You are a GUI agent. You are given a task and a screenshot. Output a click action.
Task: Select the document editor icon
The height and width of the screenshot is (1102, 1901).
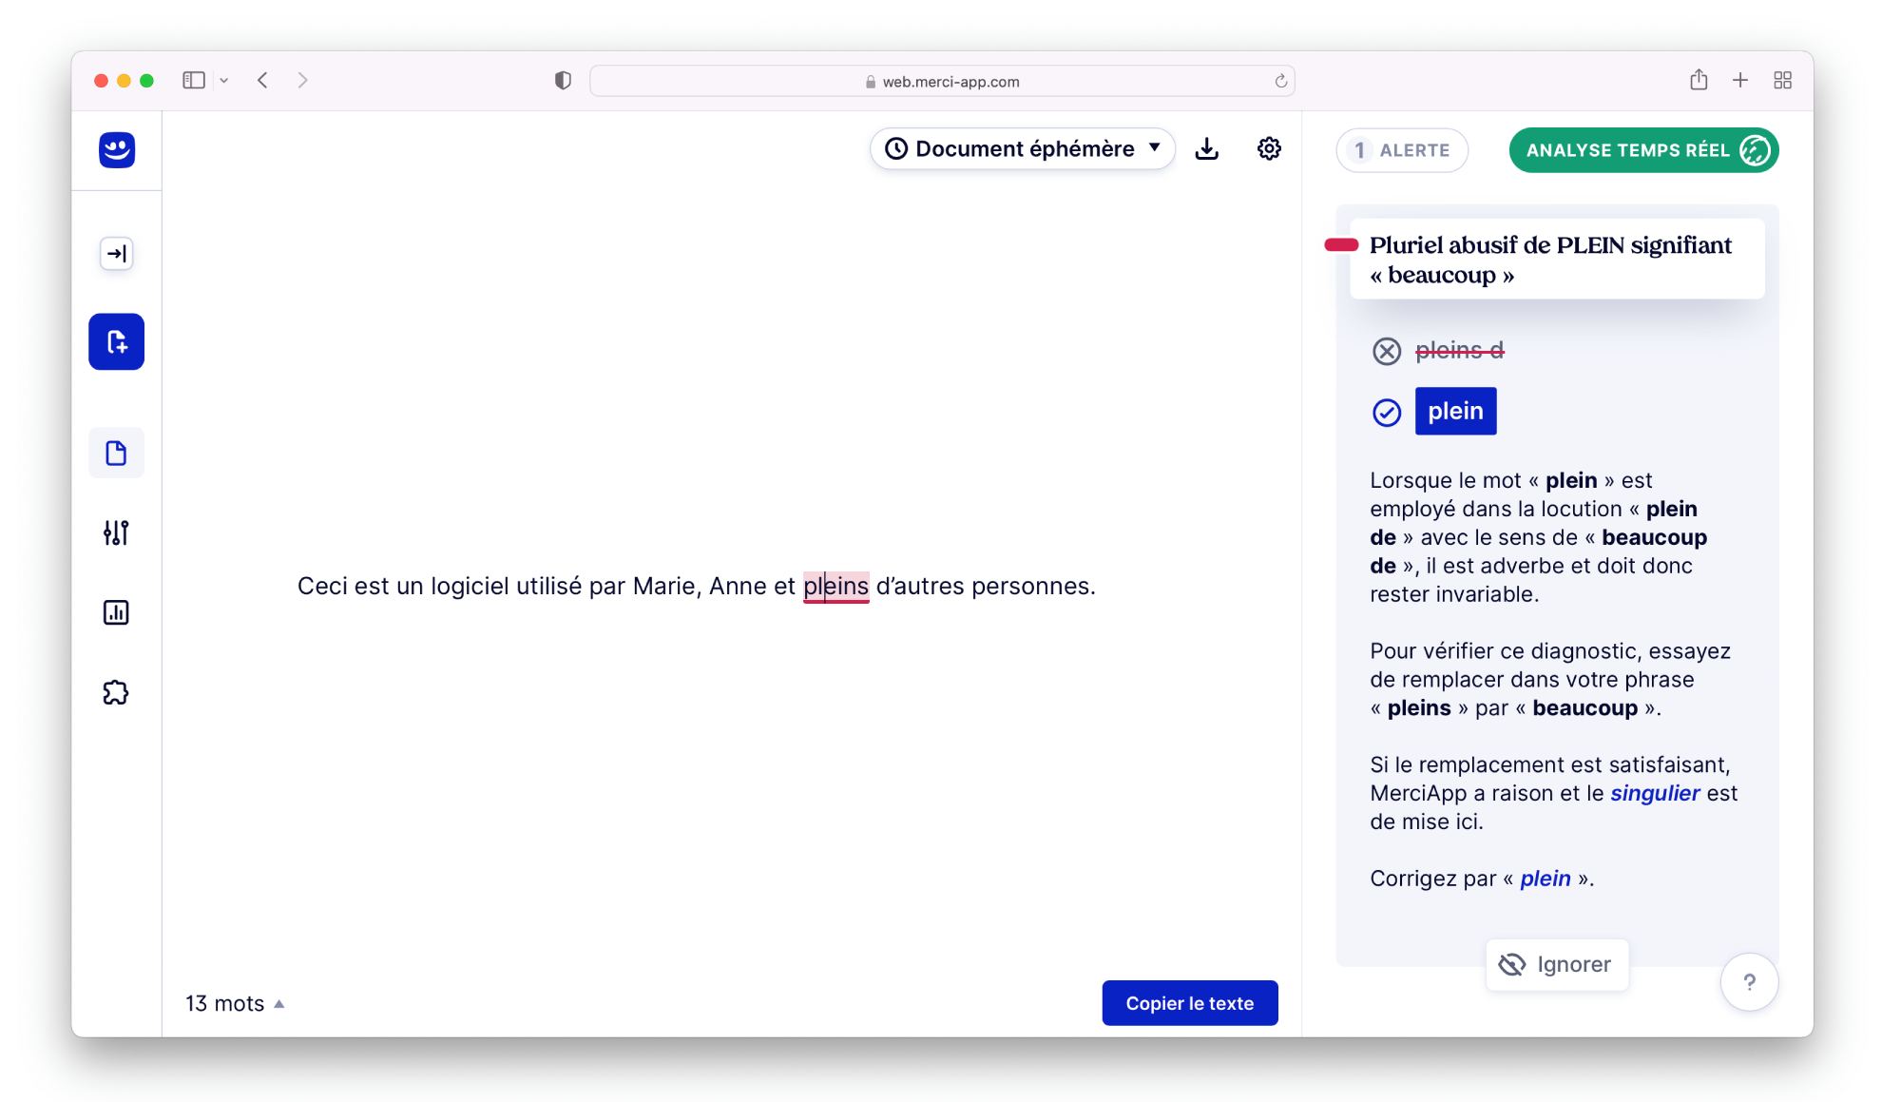pos(117,453)
